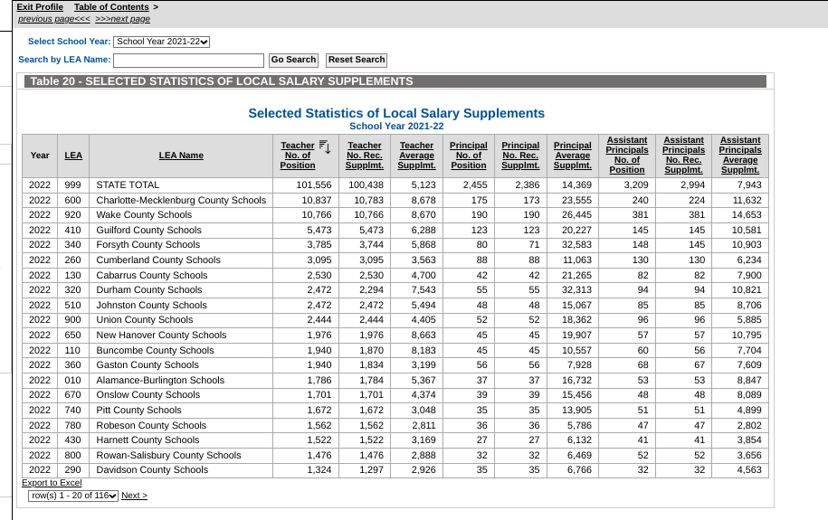Sort table by the LEA column header

tap(73, 156)
